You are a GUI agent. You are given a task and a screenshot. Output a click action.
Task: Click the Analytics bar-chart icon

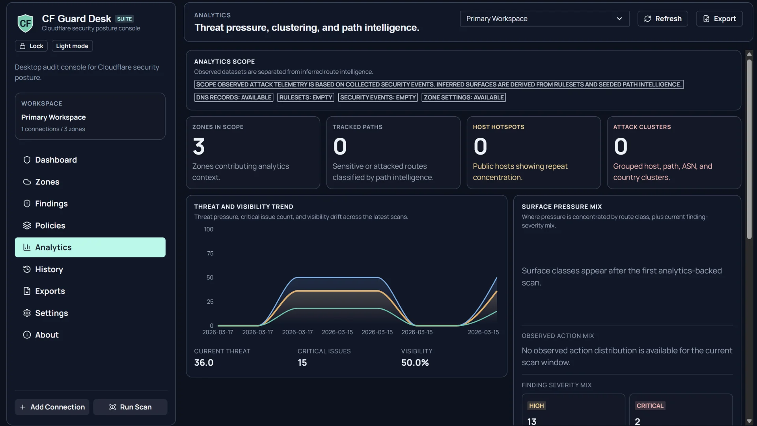point(27,247)
